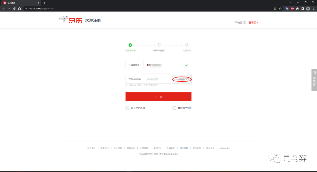
Task: Open the Extensions puzzle menu
Action: [297, 9]
